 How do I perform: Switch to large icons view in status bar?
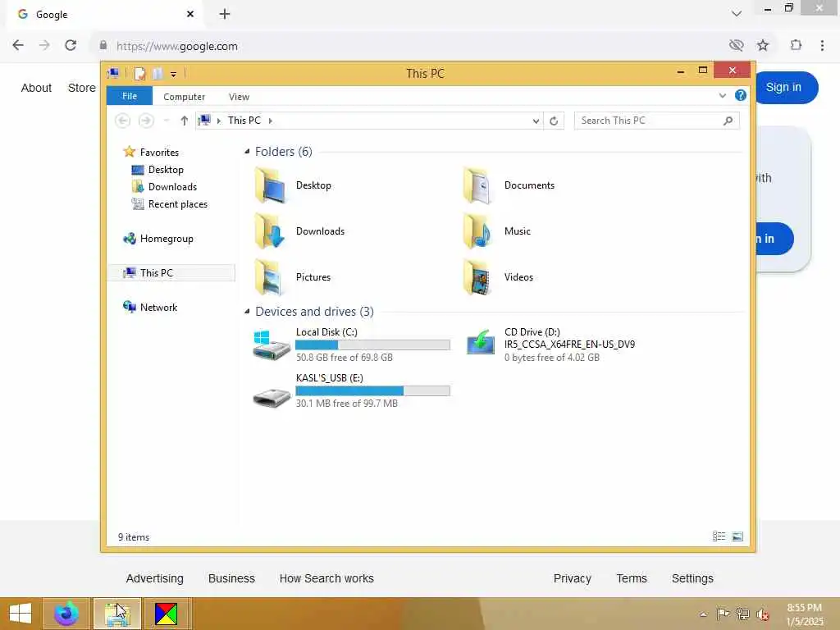(x=737, y=536)
